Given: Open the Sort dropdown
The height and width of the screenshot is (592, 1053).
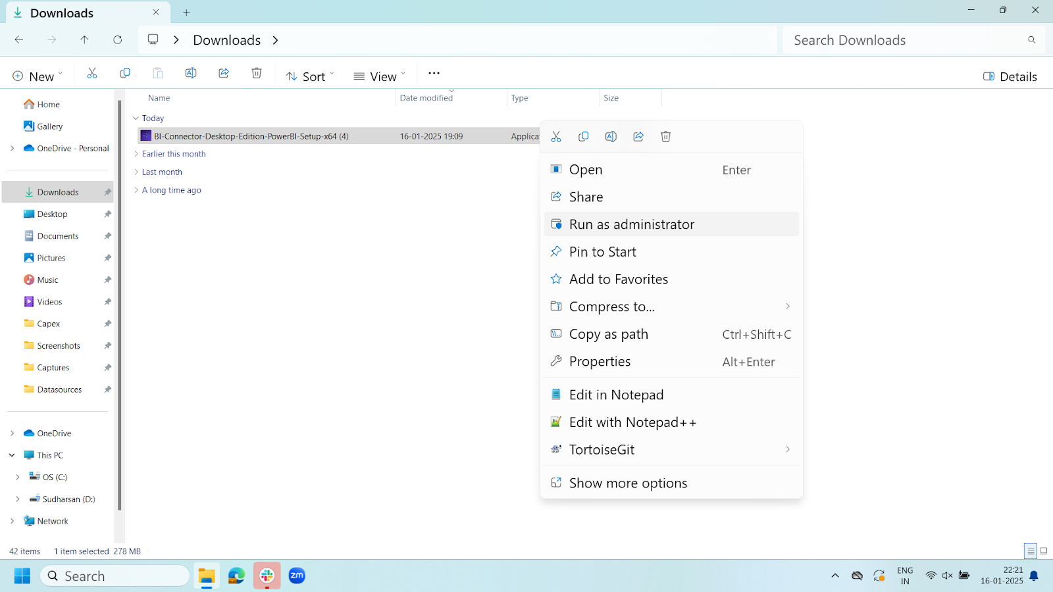Looking at the screenshot, I should point(310,76).
